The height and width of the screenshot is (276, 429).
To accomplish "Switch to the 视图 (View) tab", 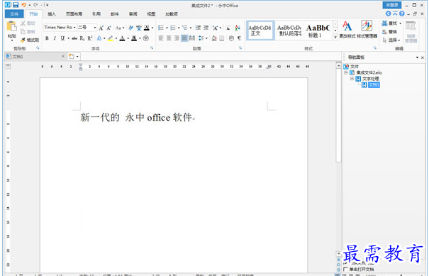I will click(151, 14).
